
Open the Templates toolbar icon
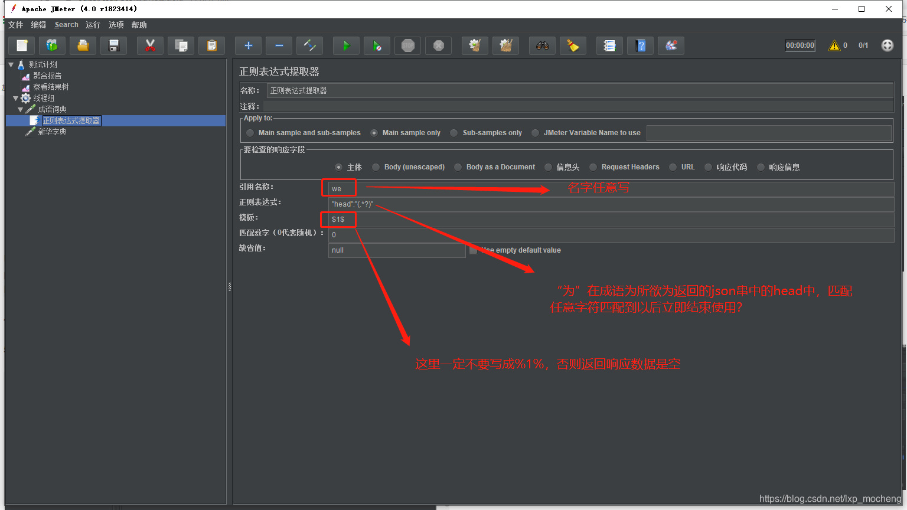coord(53,45)
